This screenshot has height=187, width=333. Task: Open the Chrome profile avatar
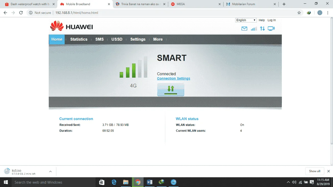tap(320, 13)
